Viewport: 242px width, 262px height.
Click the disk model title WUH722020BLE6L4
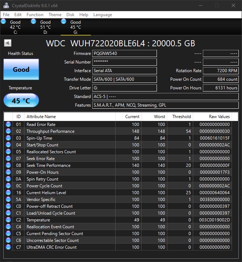click(120, 43)
